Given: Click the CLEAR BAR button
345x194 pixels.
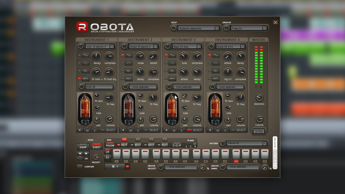Looking at the screenshot, I should coord(80,167).
